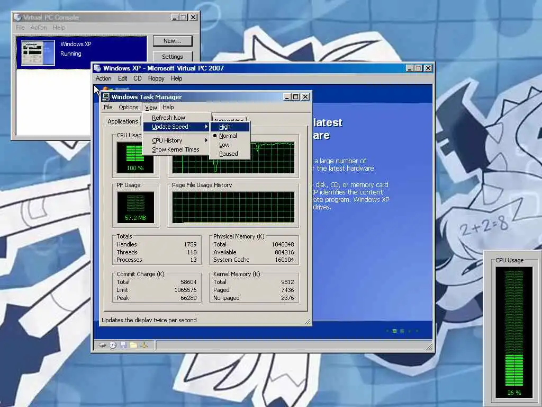
Task: Click Physical Memory Total 1048048
Action: (283, 244)
